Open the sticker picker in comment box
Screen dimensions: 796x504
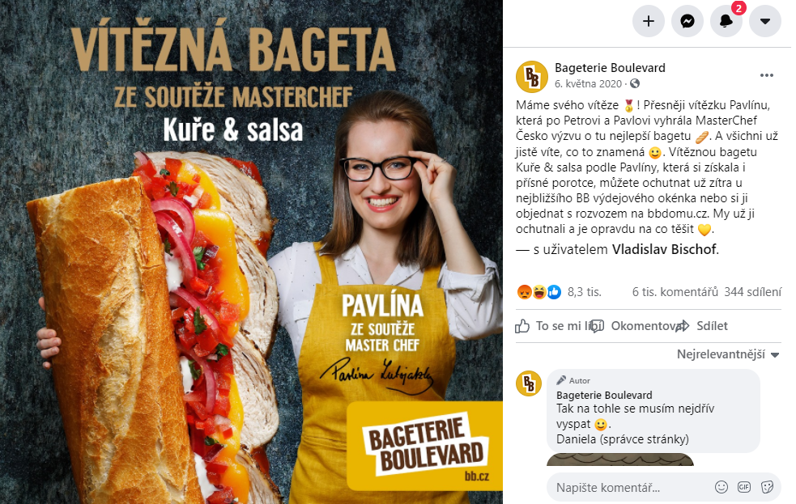click(x=767, y=487)
